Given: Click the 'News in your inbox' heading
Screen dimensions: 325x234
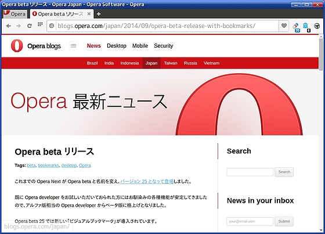Looking at the screenshot, I should 261,200.
